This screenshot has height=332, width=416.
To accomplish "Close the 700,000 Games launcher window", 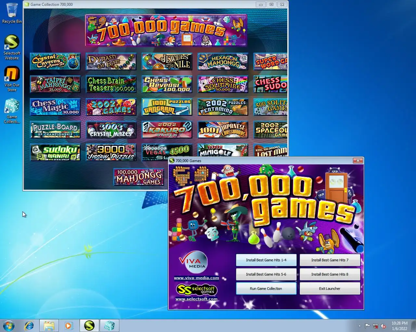I will 358,160.
